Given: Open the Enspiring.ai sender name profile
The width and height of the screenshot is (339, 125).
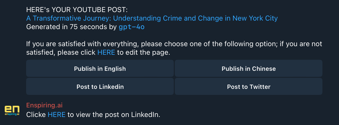Looking at the screenshot, I should pos(44,105).
